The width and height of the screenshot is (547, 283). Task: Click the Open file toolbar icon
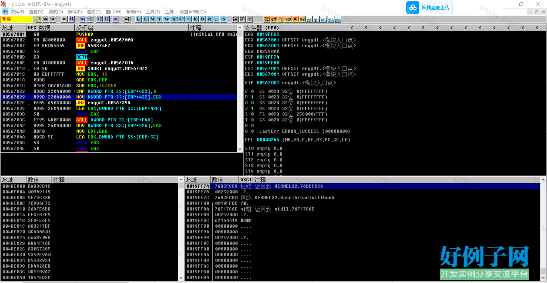point(39,19)
